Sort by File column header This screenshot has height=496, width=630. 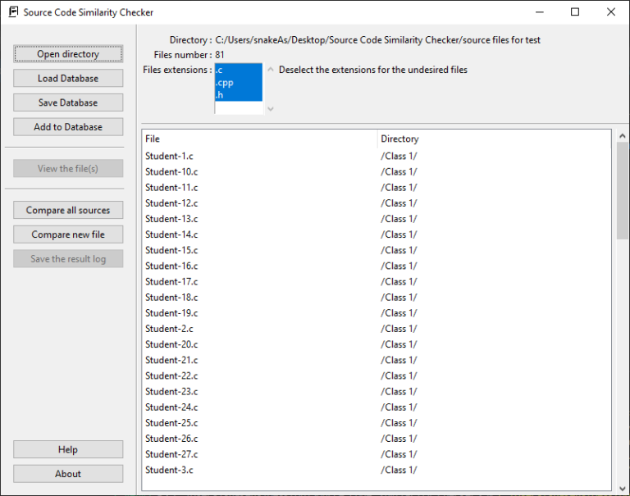click(259, 139)
